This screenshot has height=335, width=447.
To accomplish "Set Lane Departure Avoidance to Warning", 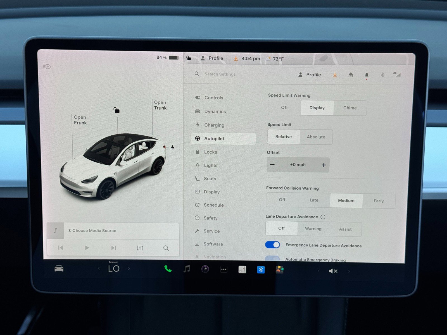I will coord(313,229).
